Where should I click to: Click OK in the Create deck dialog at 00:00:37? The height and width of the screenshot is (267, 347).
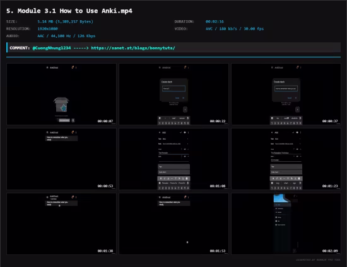pyautogui.click(x=296, y=98)
